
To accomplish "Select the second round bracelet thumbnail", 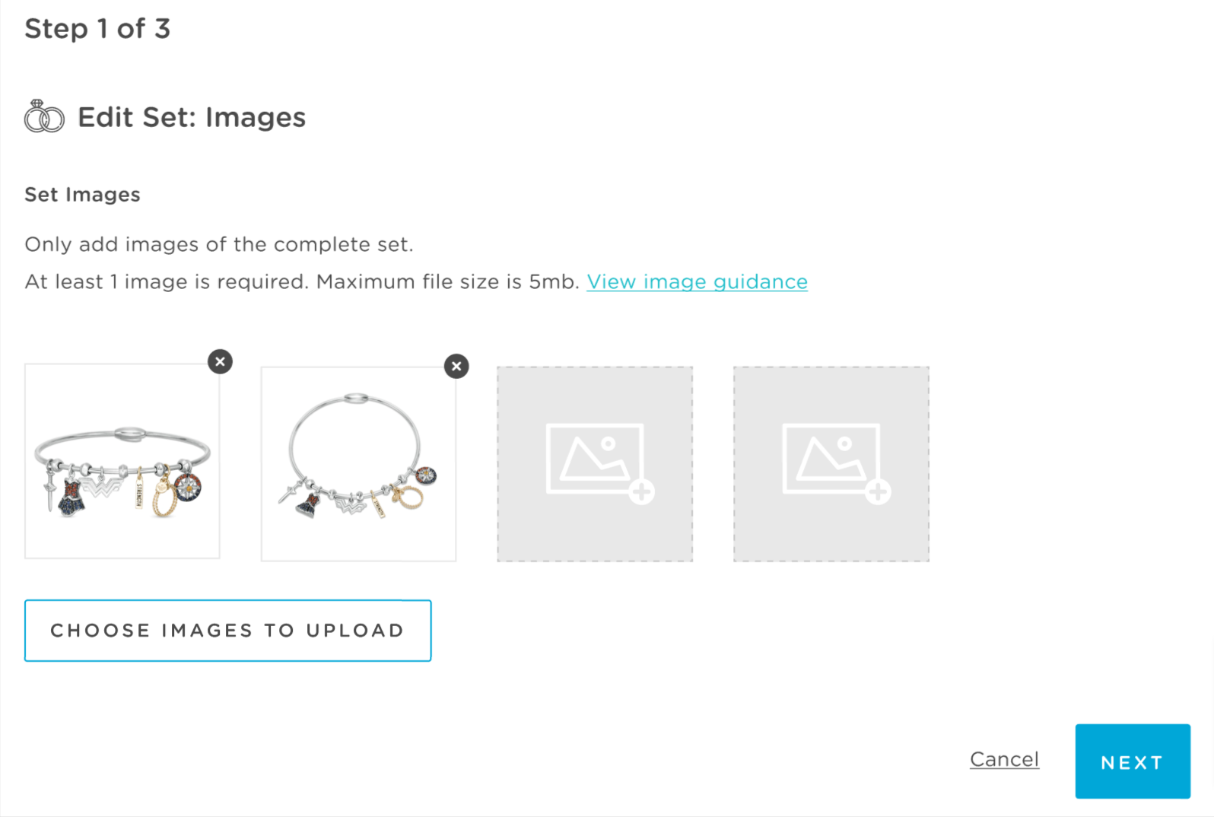I will [359, 464].
